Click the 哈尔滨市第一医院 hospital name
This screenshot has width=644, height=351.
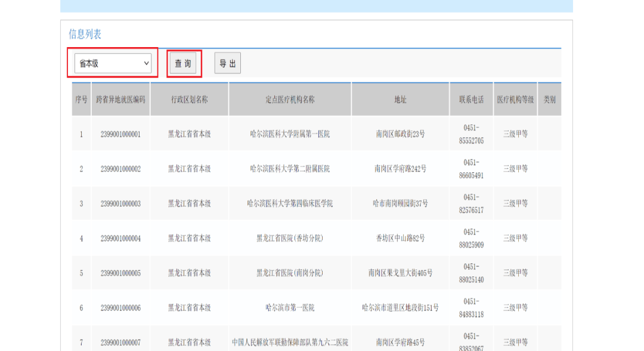(290, 308)
